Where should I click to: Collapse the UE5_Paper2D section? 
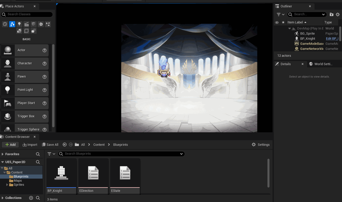(x=3, y=162)
